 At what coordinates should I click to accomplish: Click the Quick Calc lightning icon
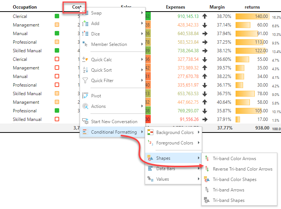pos(85,59)
